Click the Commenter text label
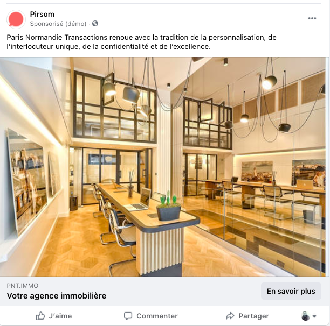Image resolution: width=330 pixels, height=326 pixels. pos(157,316)
